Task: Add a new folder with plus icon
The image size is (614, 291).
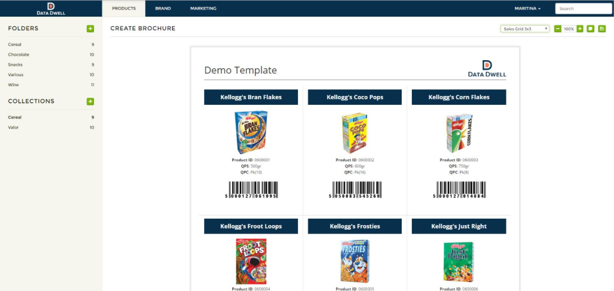Action: coord(90,29)
